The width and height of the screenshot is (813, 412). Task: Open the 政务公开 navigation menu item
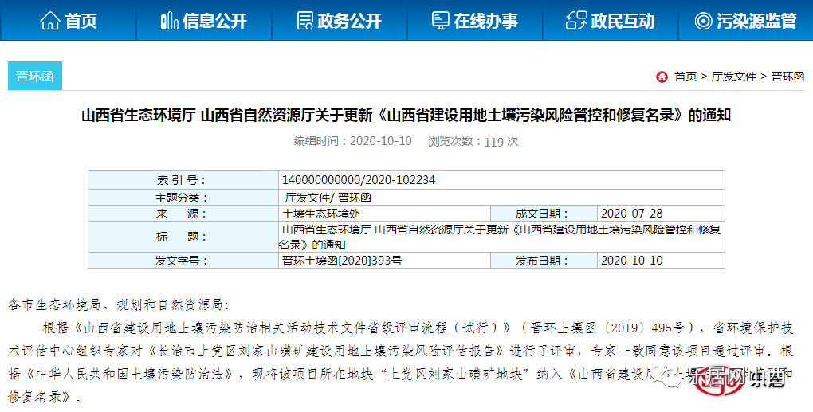point(340,21)
